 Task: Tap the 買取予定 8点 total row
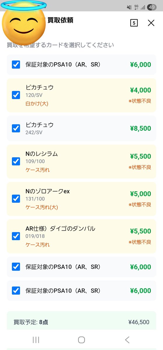(x=81, y=322)
